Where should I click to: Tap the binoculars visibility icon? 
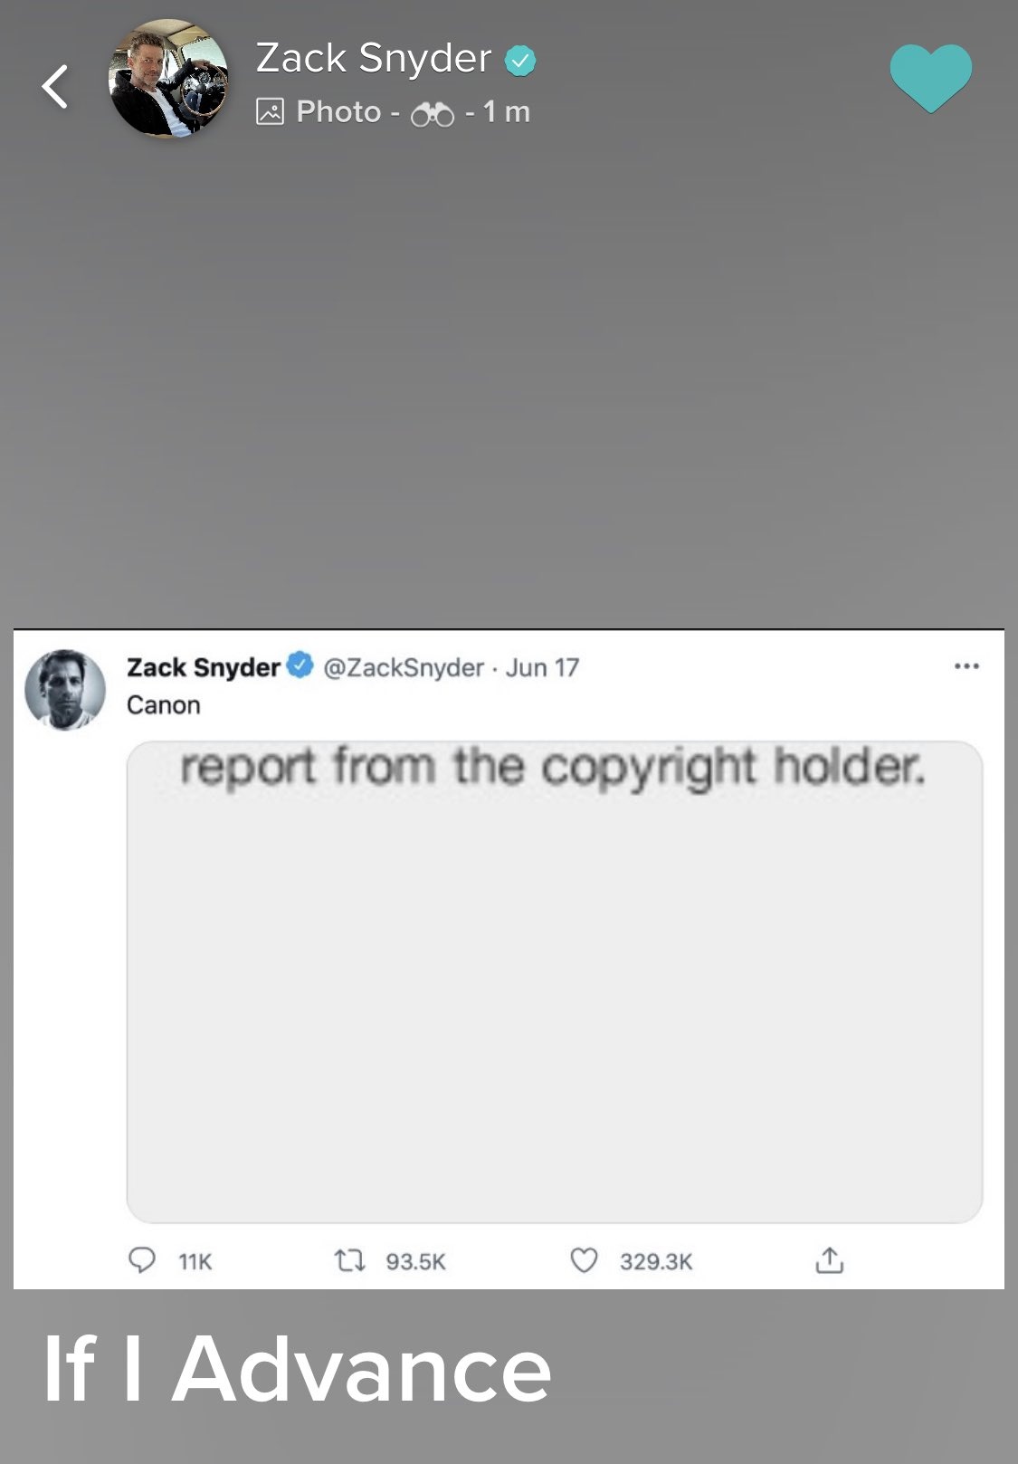coord(433,114)
